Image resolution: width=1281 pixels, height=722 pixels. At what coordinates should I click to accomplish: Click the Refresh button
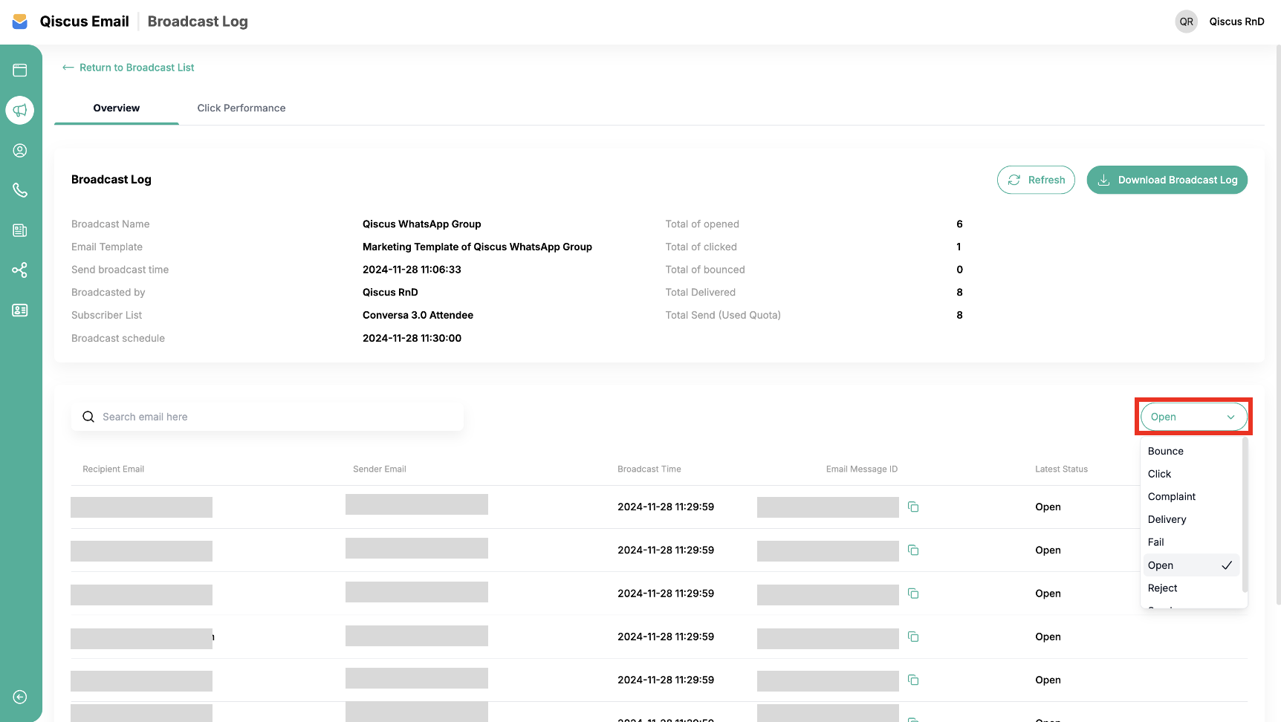(x=1036, y=180)
